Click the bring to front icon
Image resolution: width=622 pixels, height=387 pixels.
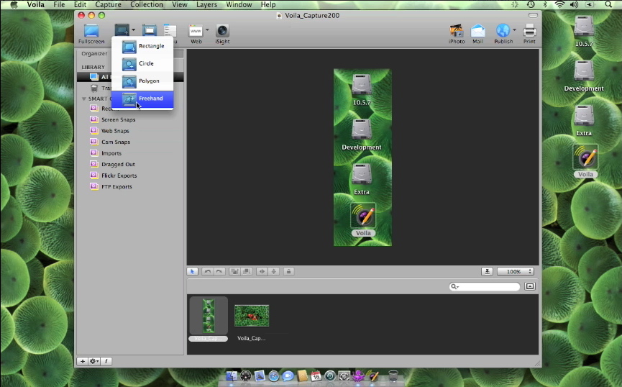click(235, 271)
